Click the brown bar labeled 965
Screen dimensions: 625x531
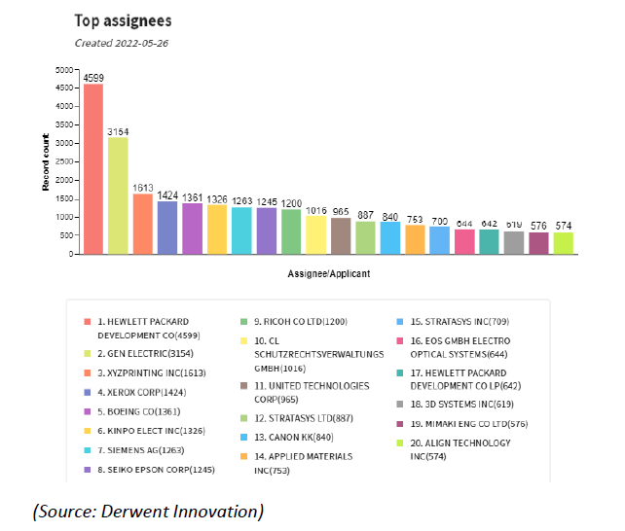pos(341,236)
